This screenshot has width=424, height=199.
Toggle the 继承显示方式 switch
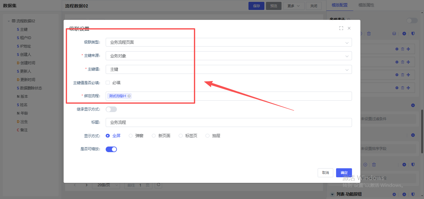coord(111,109)
